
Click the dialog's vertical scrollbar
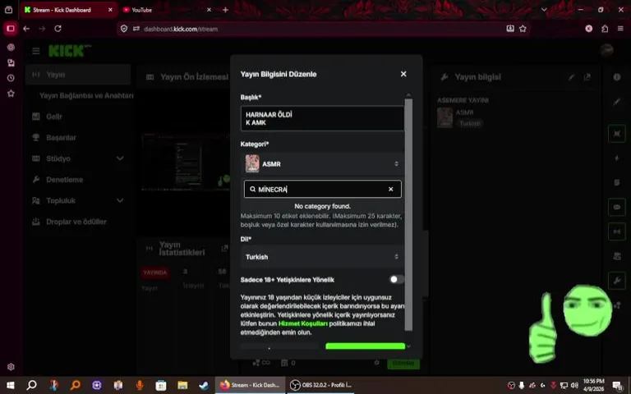[x=408, y=214]
